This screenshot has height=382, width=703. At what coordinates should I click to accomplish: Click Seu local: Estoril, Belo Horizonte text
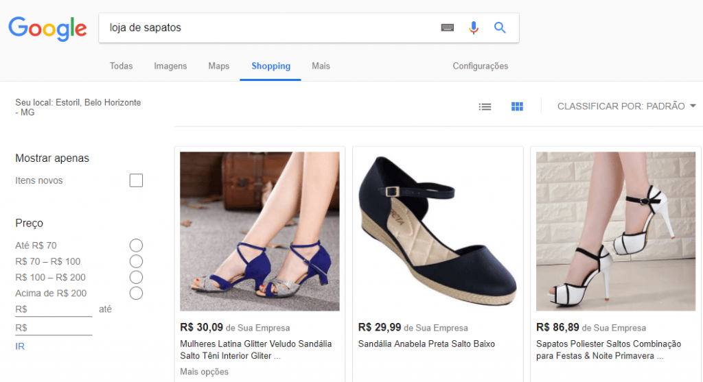(78, 107)
